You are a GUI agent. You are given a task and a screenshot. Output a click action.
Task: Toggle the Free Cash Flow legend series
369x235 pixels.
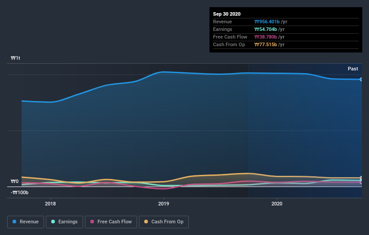point(111,222)
